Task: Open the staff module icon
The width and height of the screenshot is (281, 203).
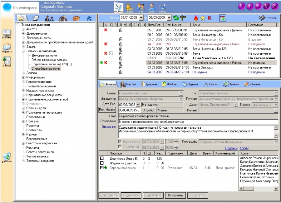Action: tap(151, 8)
